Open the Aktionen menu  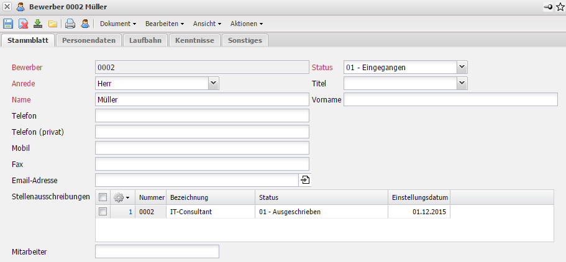tap(246, 24)
